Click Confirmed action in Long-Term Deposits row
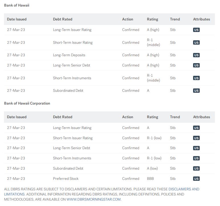The image size is (220, 206). [x=131, y=55]
